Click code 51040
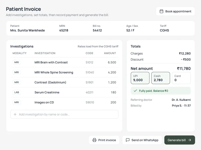Screen dimensions: 201x150 pyautogui.click(x=90, y=72)
